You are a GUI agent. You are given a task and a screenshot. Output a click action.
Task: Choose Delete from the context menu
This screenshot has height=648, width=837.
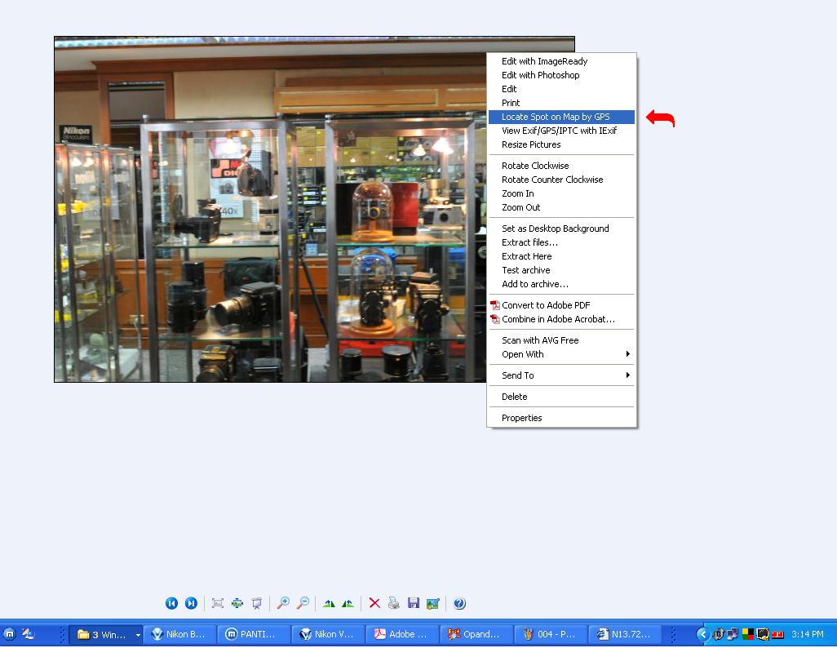pyautogui.click(x=561, y=397)
